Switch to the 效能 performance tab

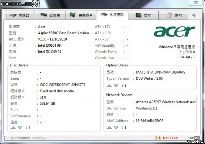143,15
